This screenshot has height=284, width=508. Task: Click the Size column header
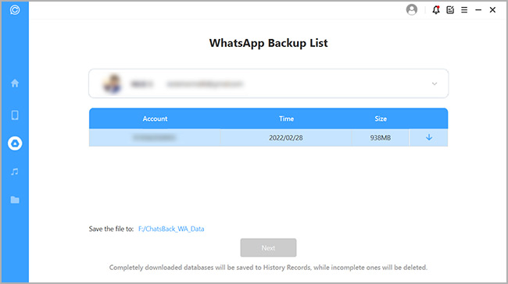point(381,119)
